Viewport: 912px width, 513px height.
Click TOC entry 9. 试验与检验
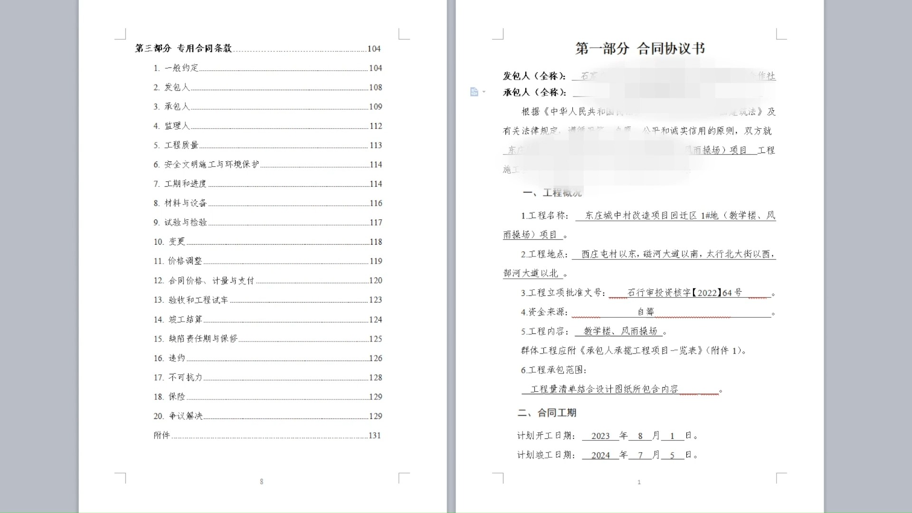267,222
